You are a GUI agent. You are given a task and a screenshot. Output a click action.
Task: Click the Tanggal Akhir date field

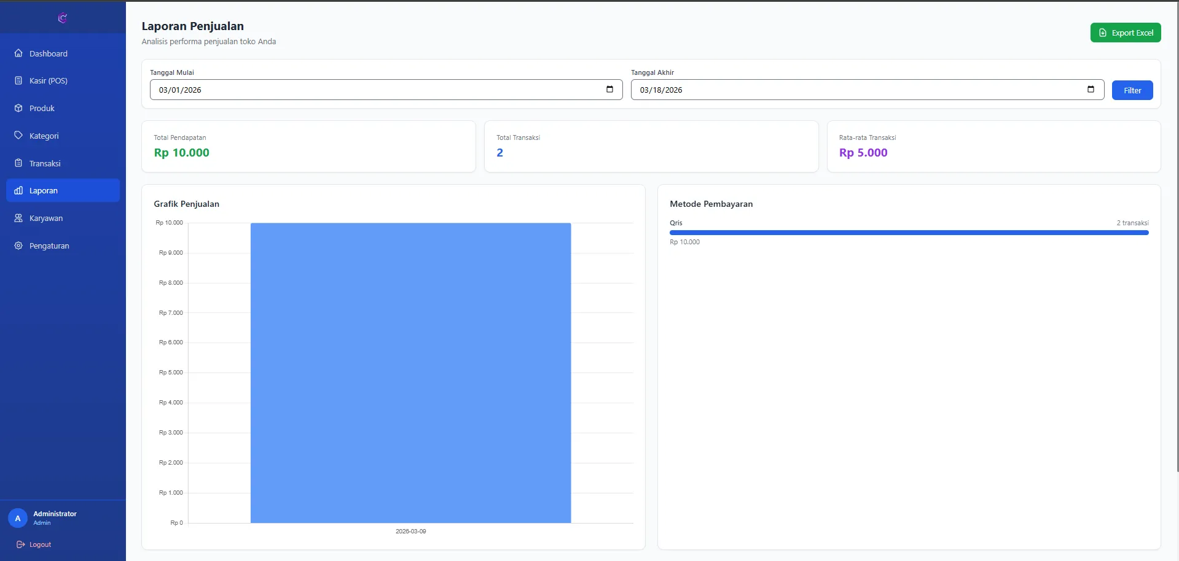click(x=854, y=90)
